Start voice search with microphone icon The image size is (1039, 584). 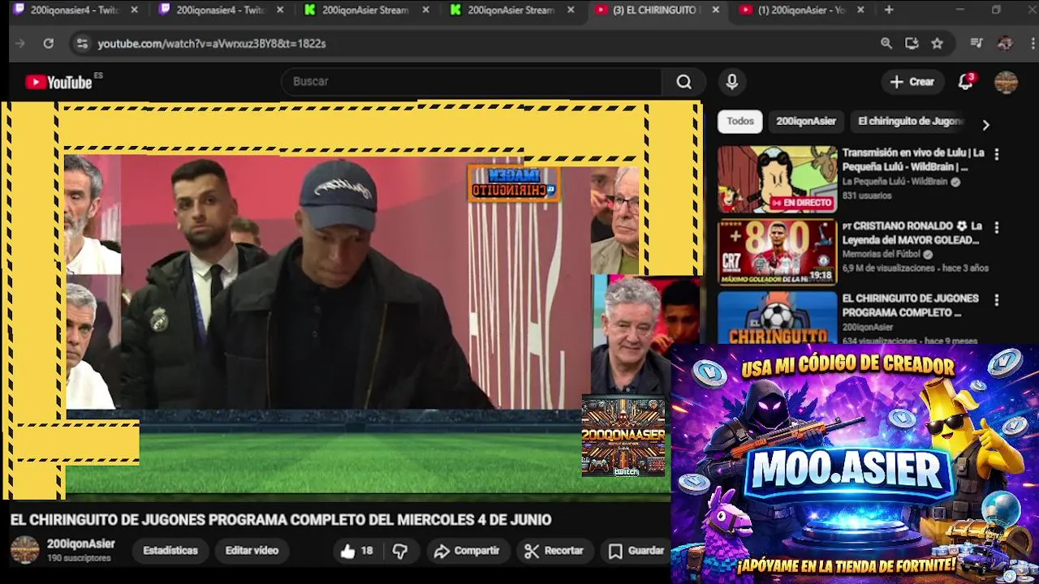(x=732, y=82)
